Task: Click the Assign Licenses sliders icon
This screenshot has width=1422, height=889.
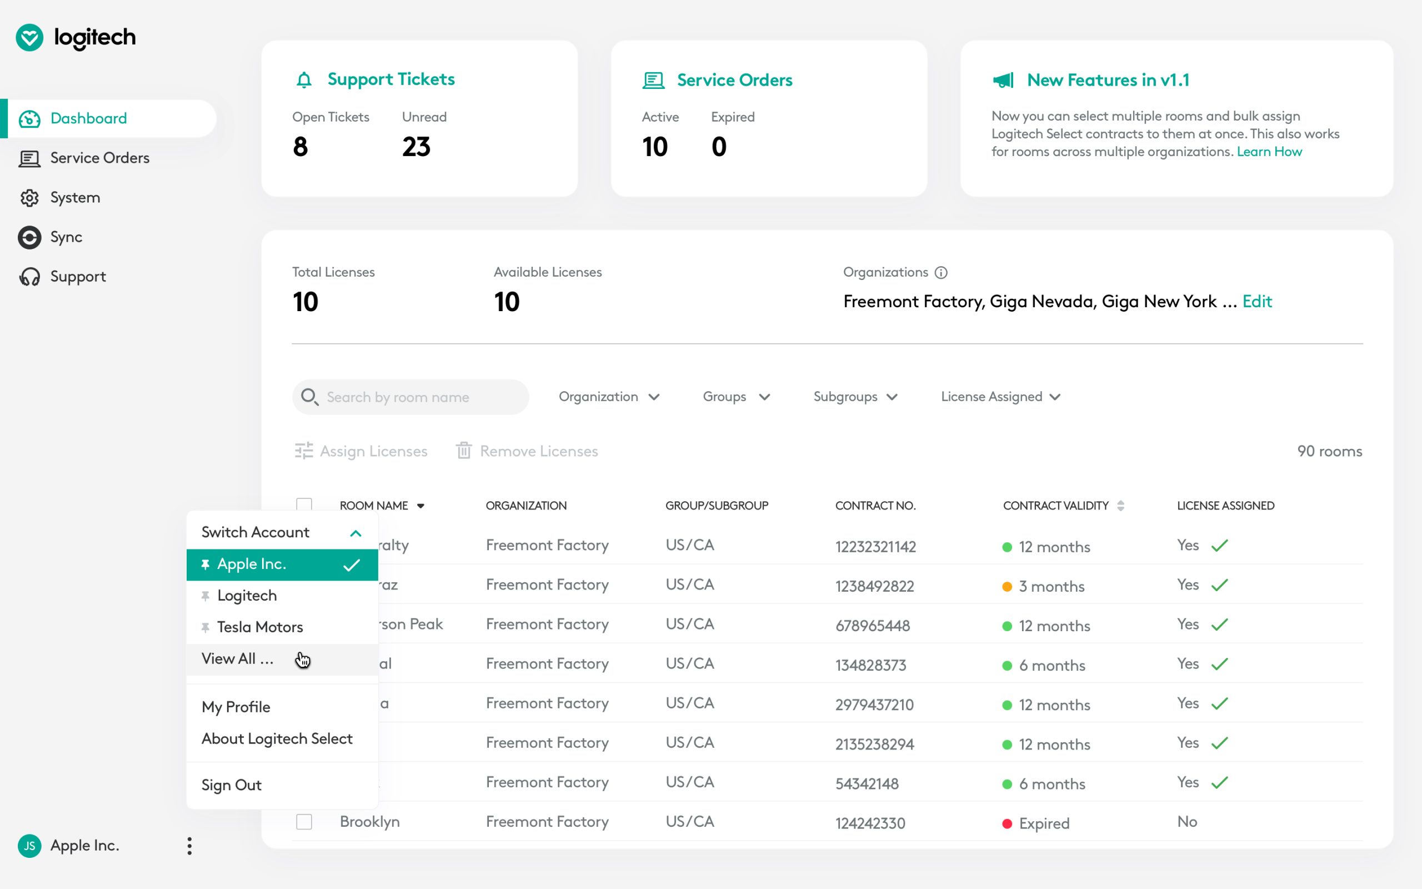Action: click(304, 451)
